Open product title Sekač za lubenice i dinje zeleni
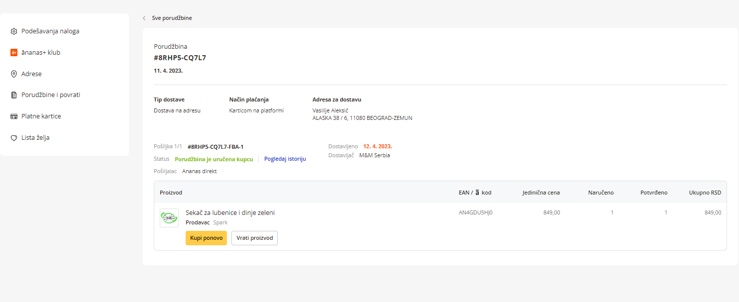Screen dimensions: 739x302 [230, 213]
